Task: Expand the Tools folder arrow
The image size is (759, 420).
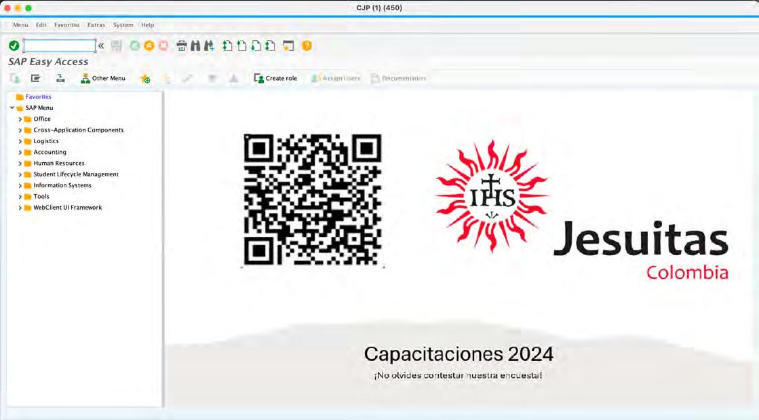Action: (20, 197)
